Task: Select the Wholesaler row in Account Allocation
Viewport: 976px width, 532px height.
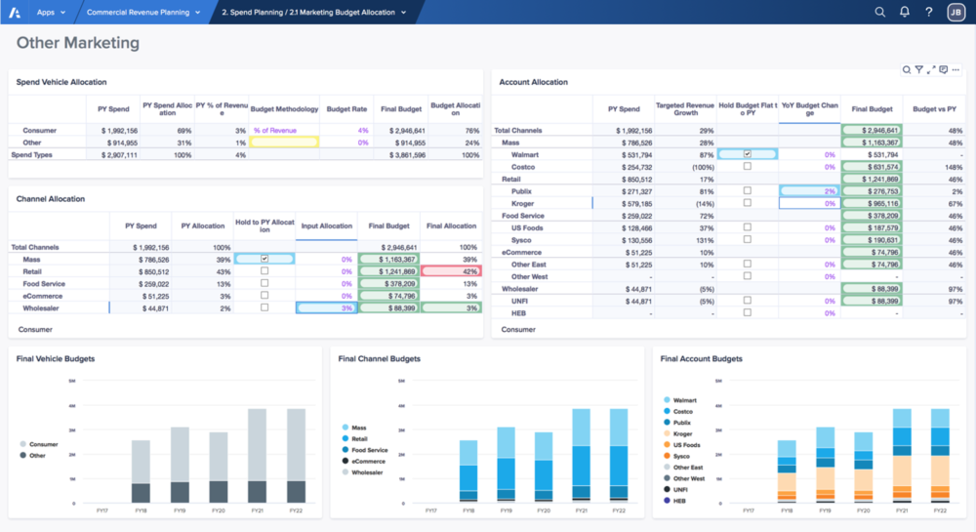Action: (728, 289)
